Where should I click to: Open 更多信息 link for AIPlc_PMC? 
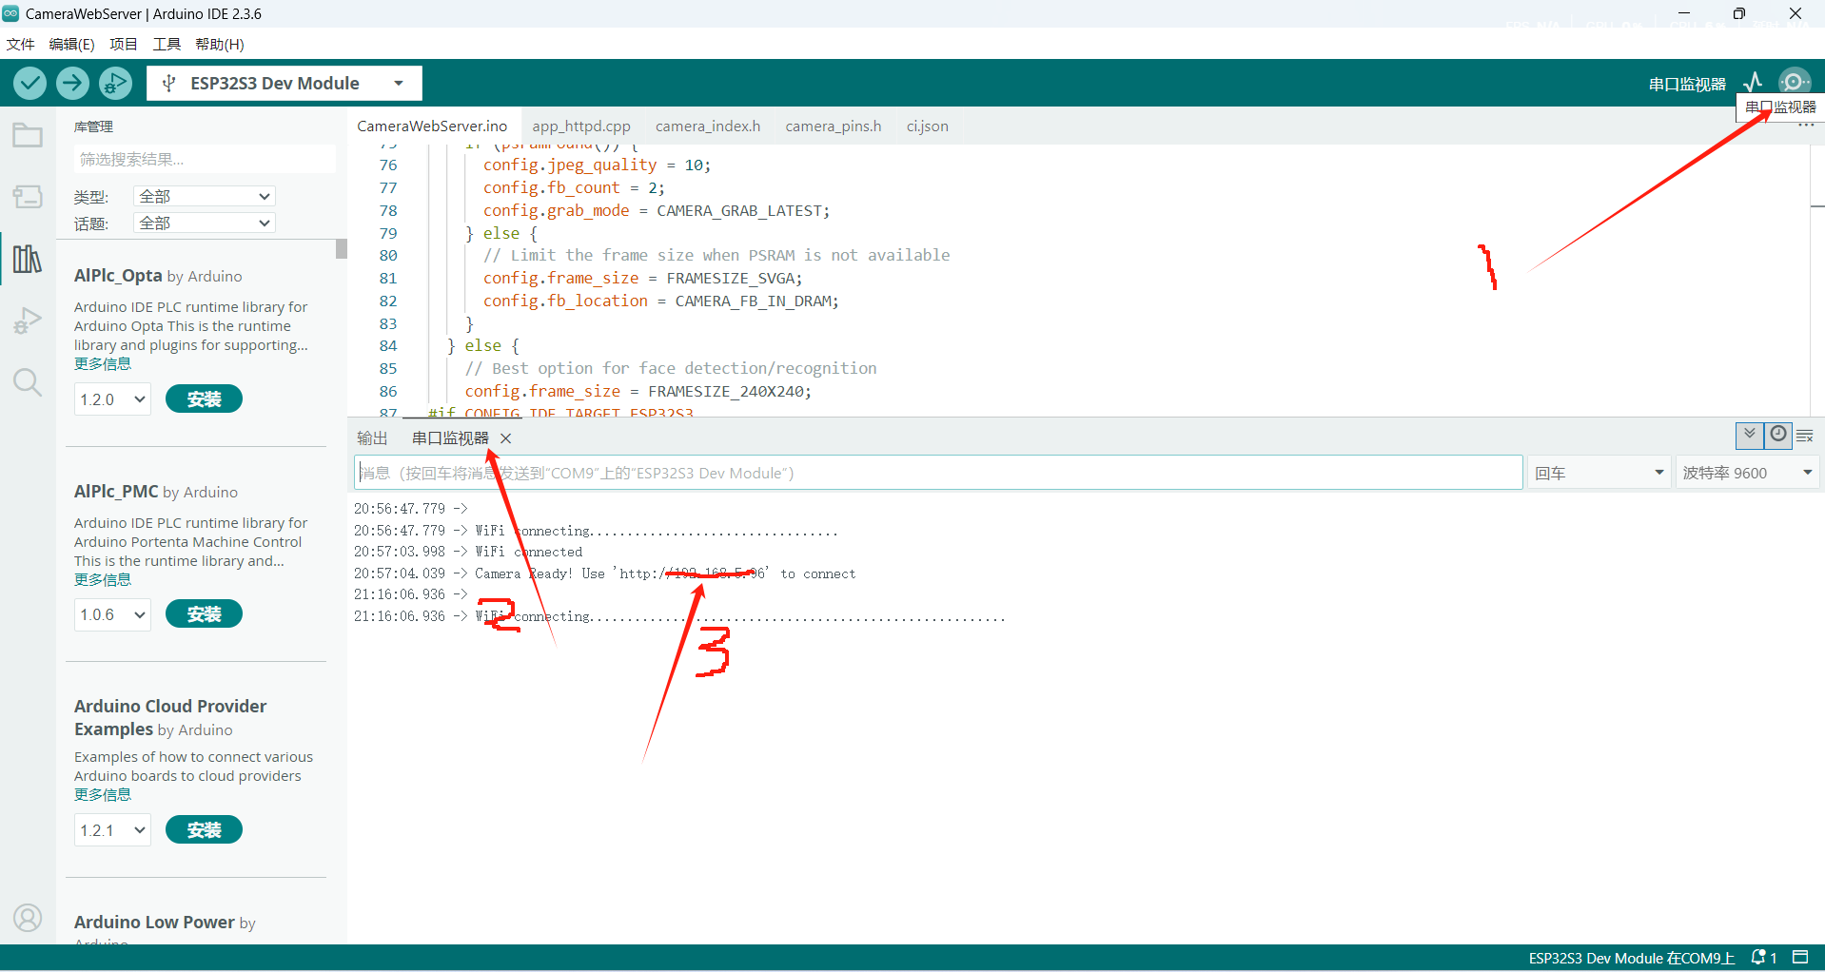[103, 580]
